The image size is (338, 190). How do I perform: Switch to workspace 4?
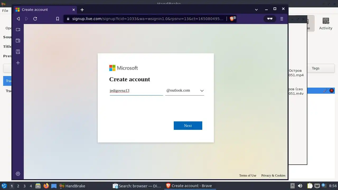pyautogui.click(x=31, y=186)
